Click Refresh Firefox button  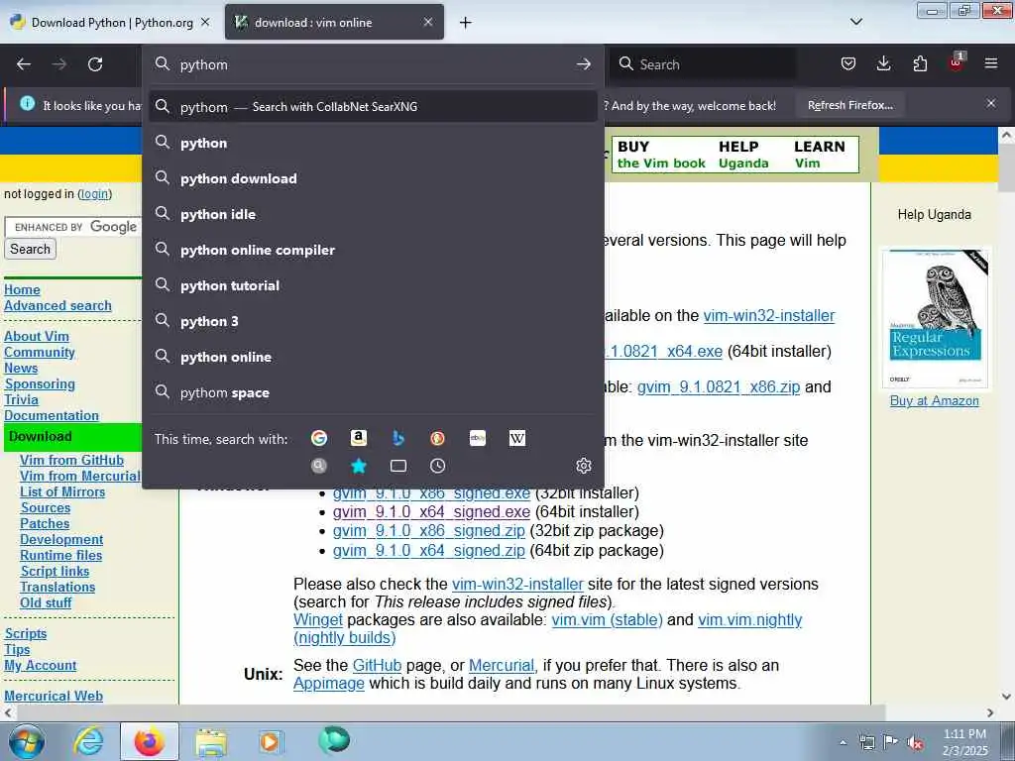pyautogui.click(x=849, y=105)
